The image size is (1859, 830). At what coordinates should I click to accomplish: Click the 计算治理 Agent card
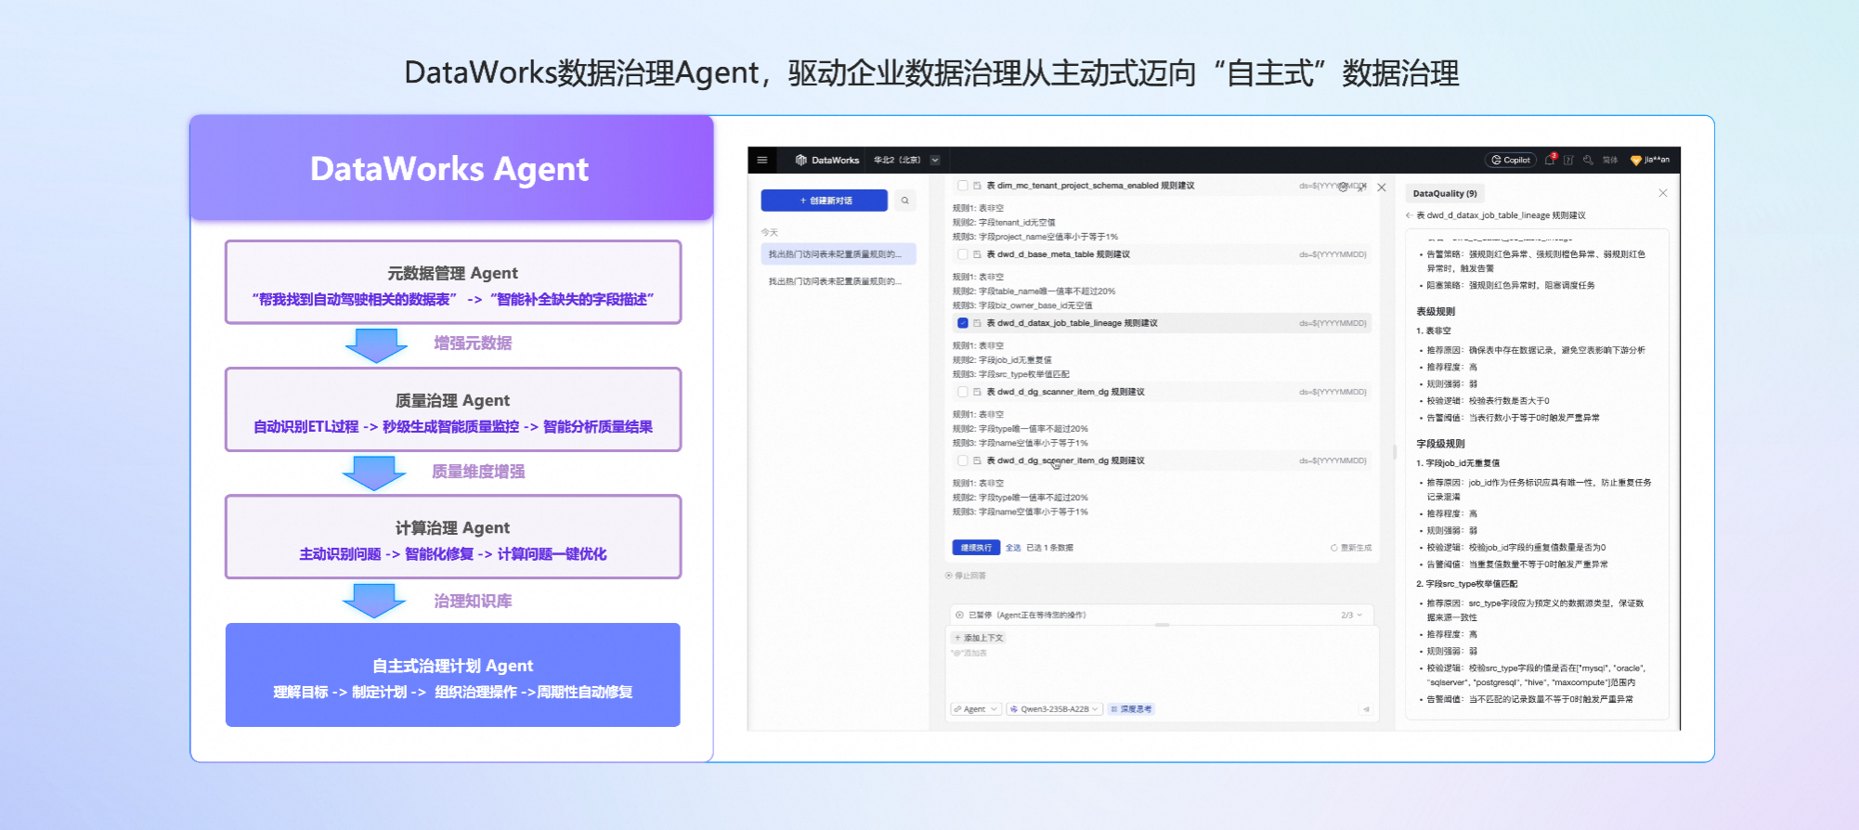pos(453,537)
